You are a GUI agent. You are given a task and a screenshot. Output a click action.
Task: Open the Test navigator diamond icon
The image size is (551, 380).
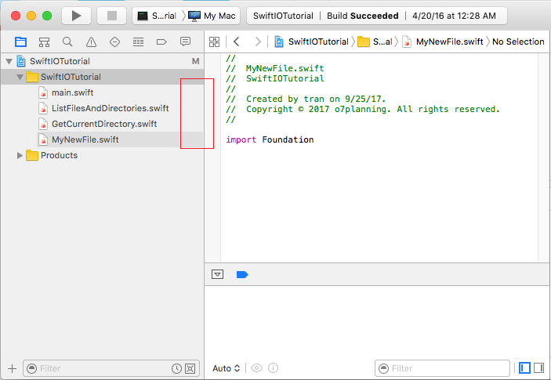pyautogui.click(x=114, y=42)
